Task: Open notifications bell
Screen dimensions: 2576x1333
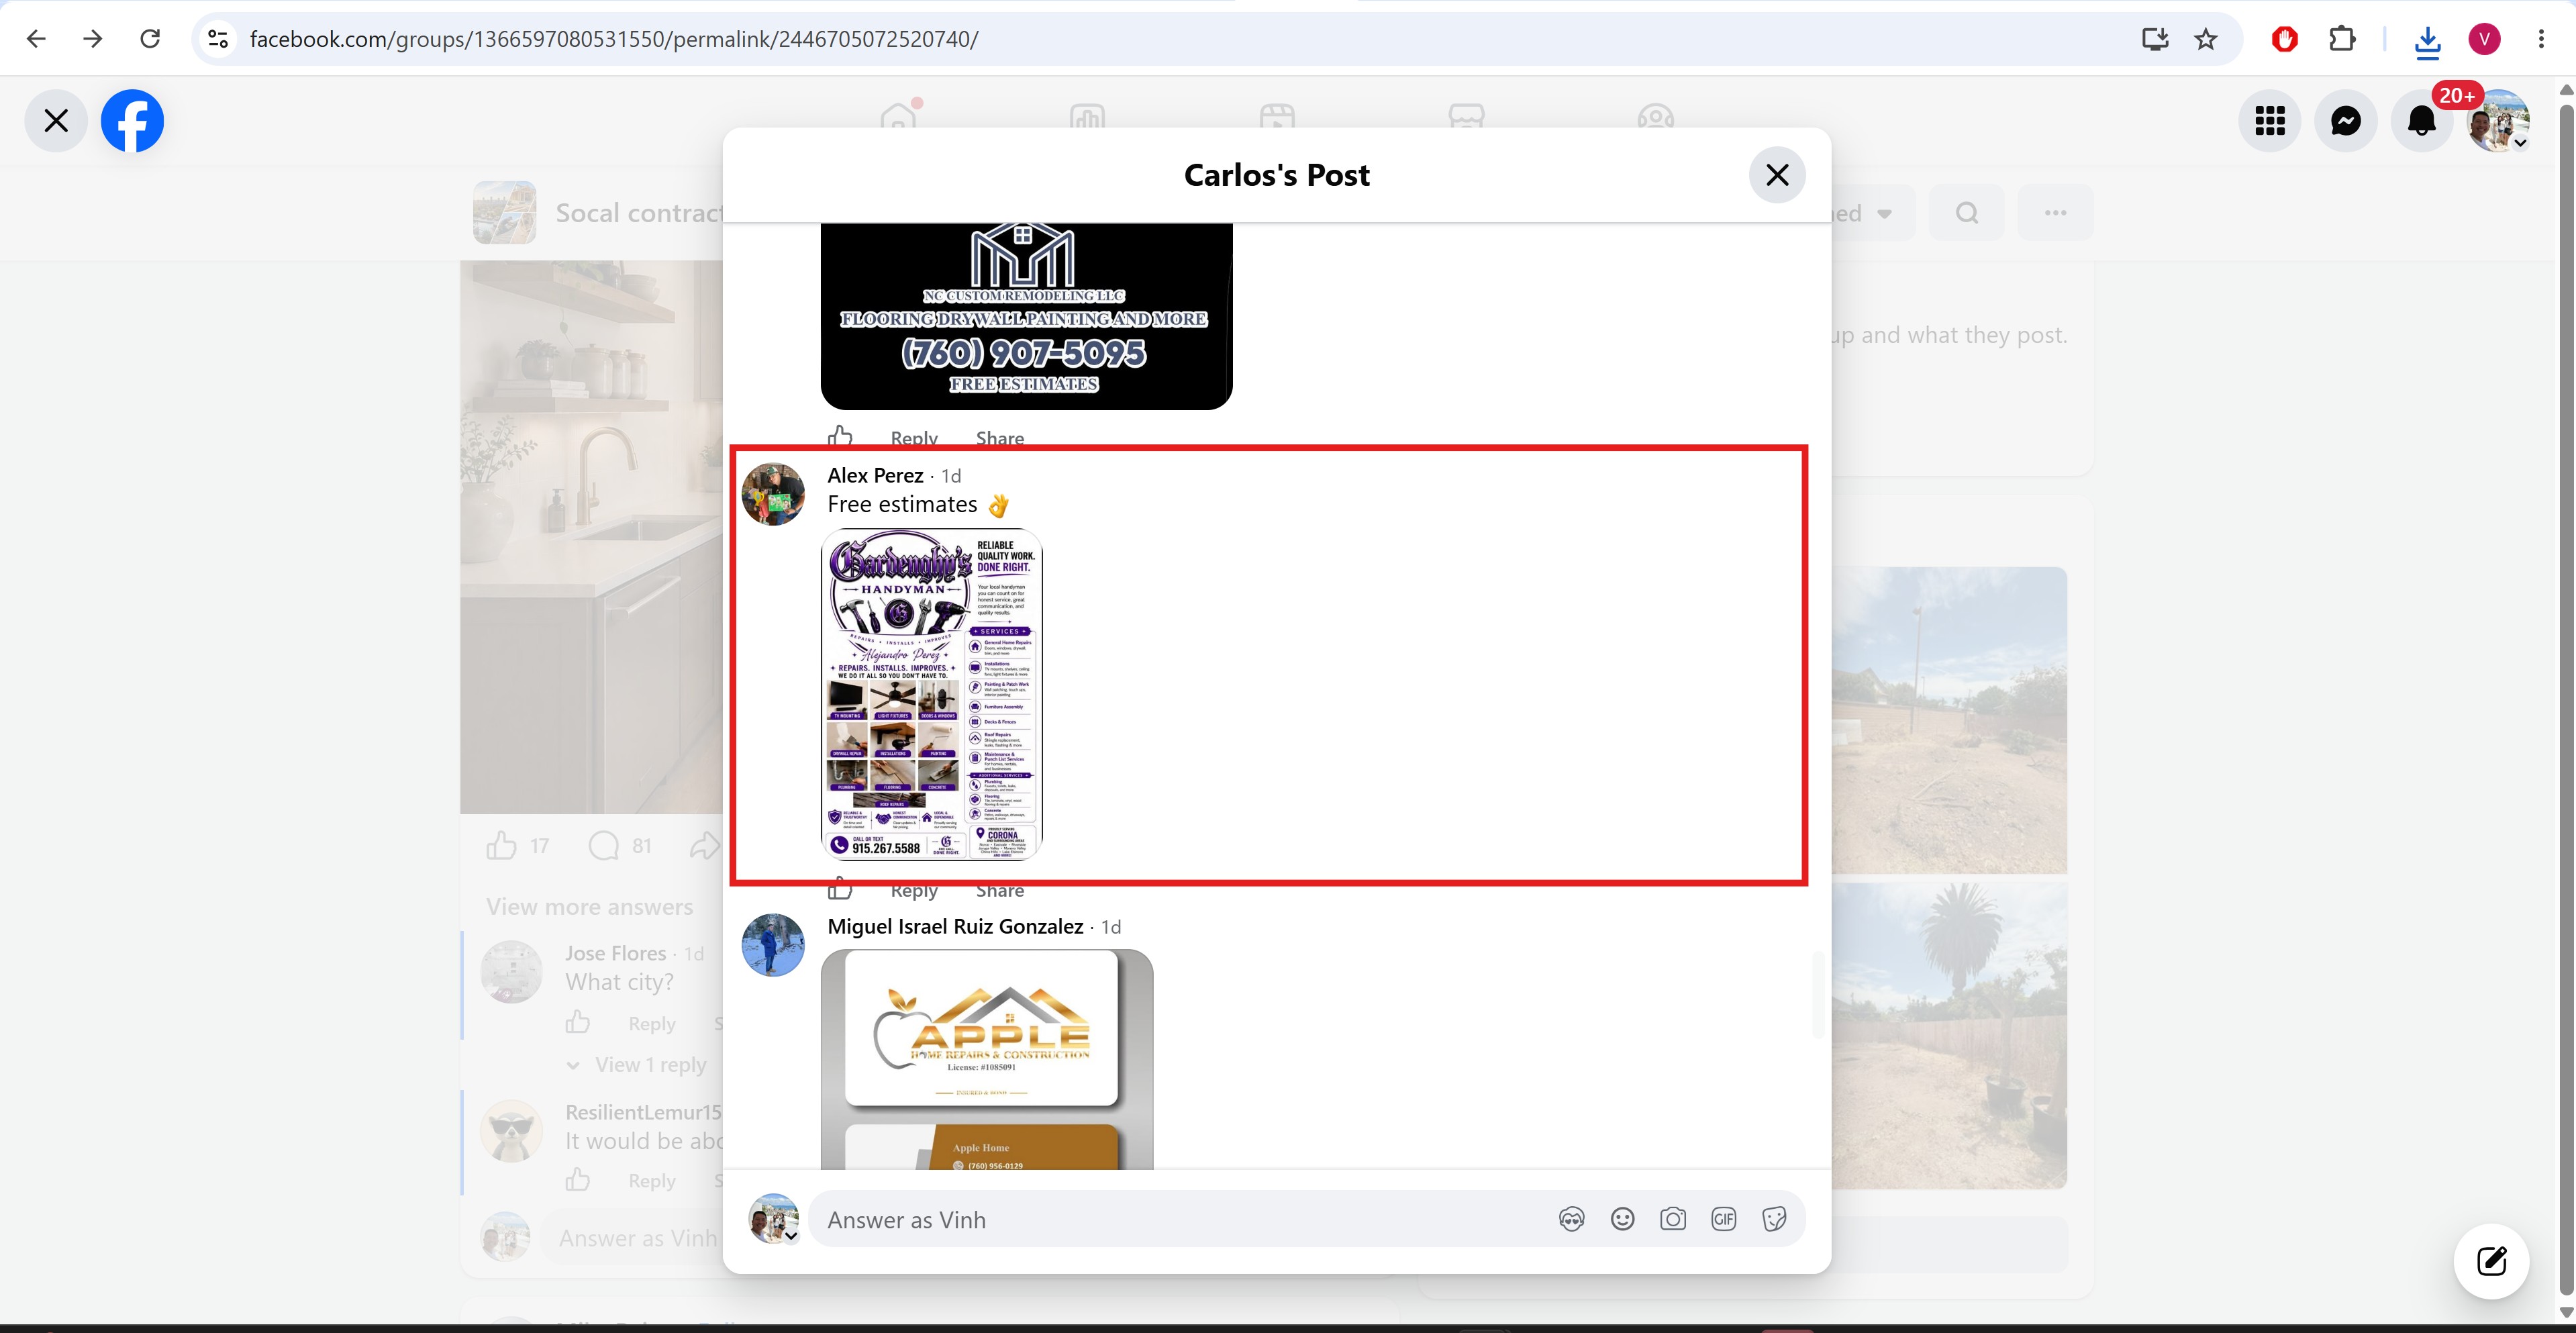Action: point(2422,121)
